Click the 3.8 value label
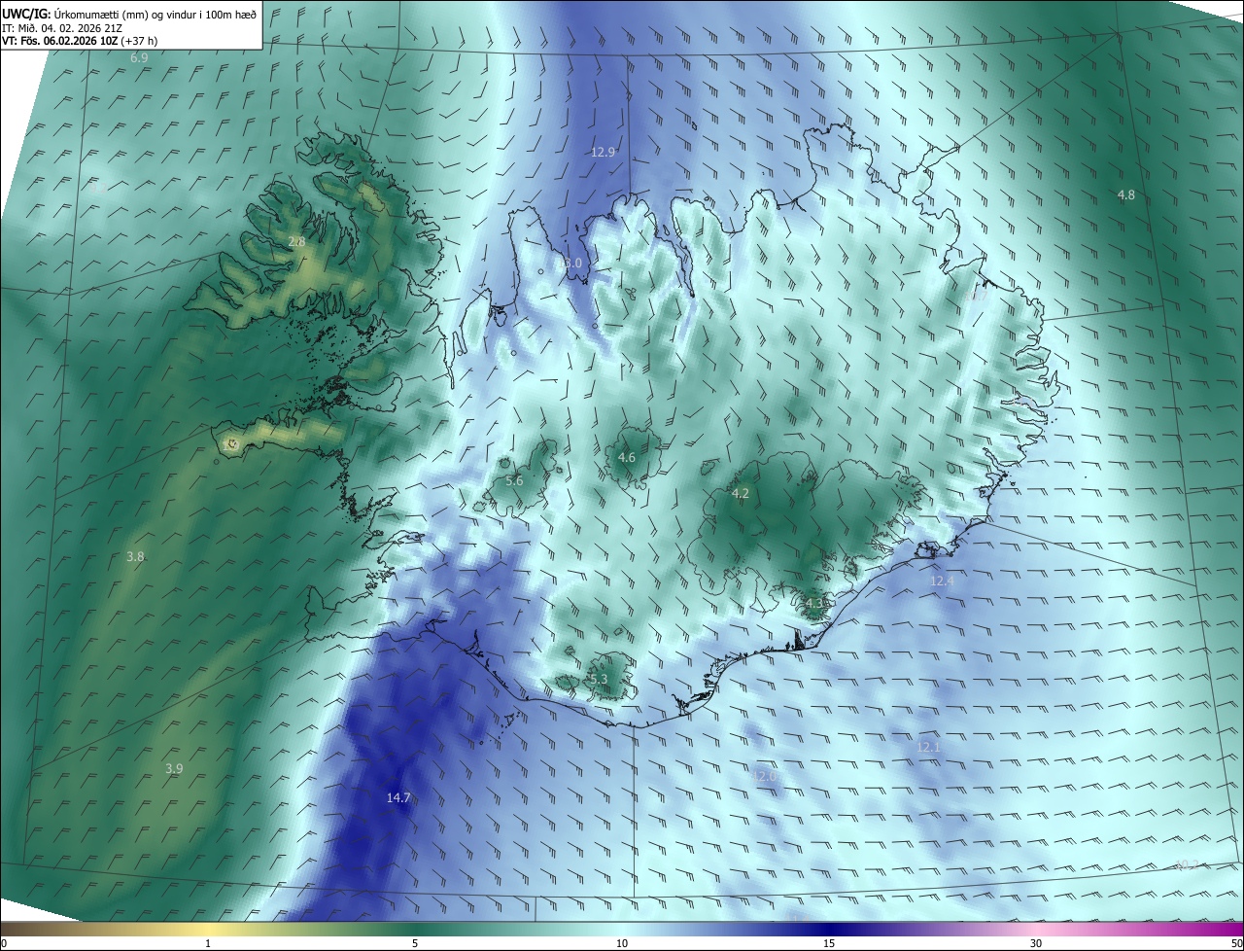 [x=135, y=556]
